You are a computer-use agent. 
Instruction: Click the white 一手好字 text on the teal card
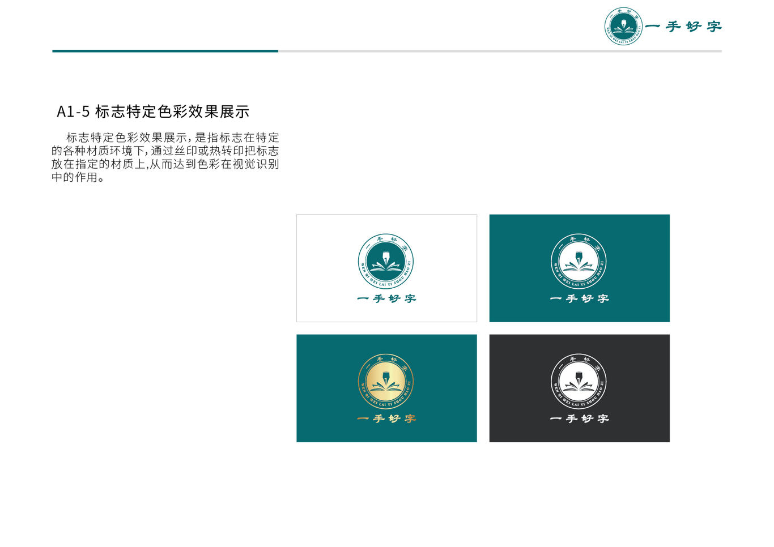(x=579, y=298)
